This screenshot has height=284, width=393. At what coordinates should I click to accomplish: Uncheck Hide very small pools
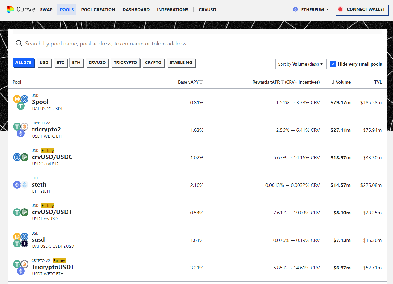[x=333, y=64]
